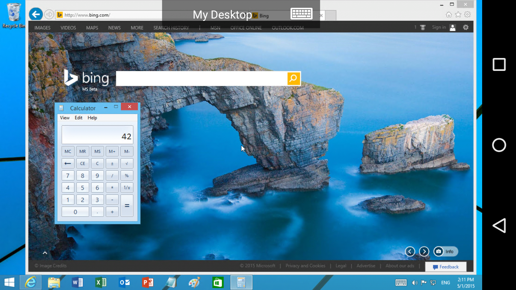Click the plus/minus sign toggle in Calculator

click(x=112, y=163)
